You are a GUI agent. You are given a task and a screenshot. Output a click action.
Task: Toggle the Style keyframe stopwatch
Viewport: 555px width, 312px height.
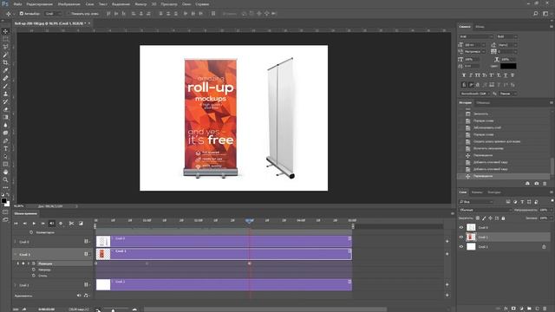pos(34,276)
